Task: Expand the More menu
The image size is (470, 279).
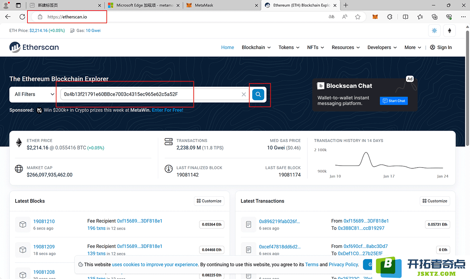Action: click(x=413, y=47)
